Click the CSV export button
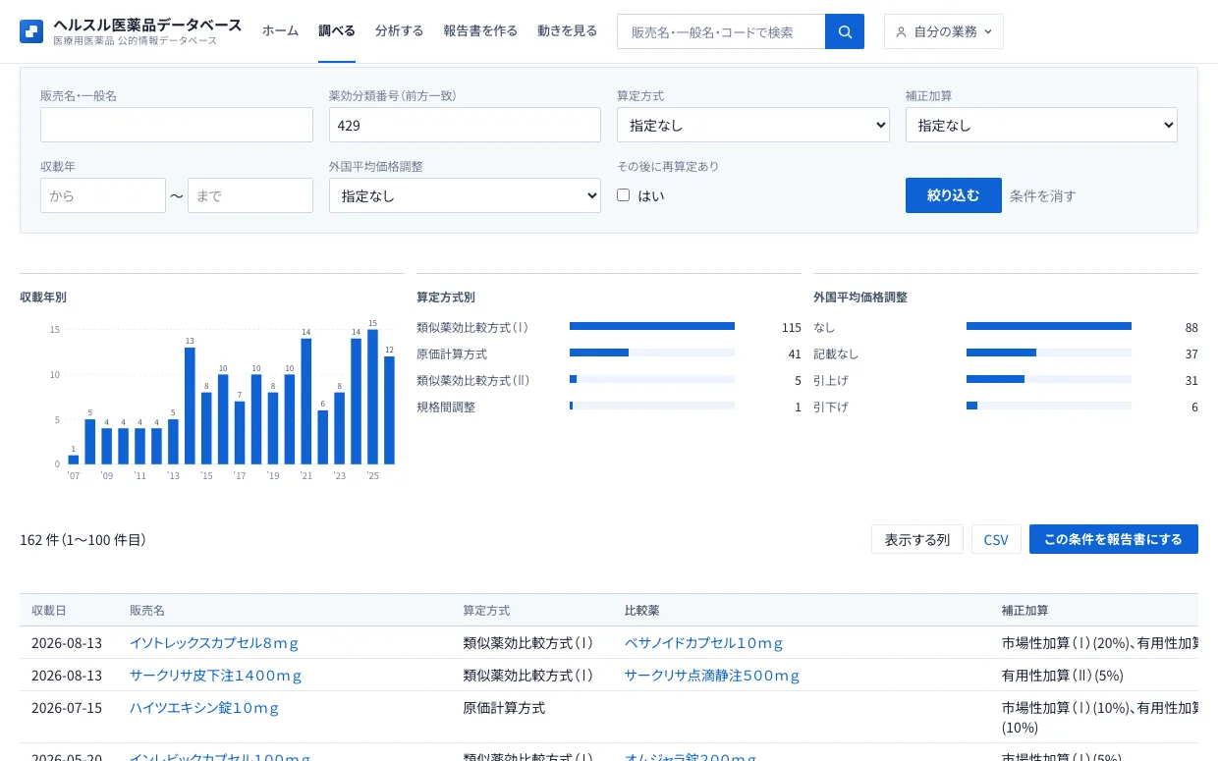1218x761 pixels. pos(996,539)
